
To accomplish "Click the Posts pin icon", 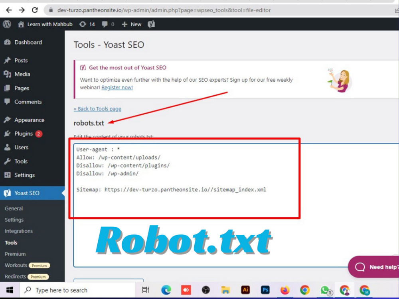I will click(7, 60).
